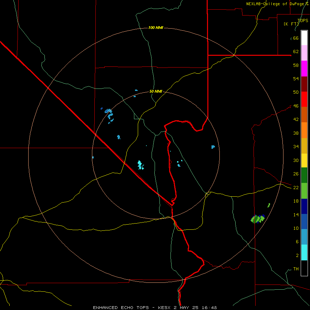Click the "30" legend value
The width and height of the screenshot is (310, 310).
296,160
